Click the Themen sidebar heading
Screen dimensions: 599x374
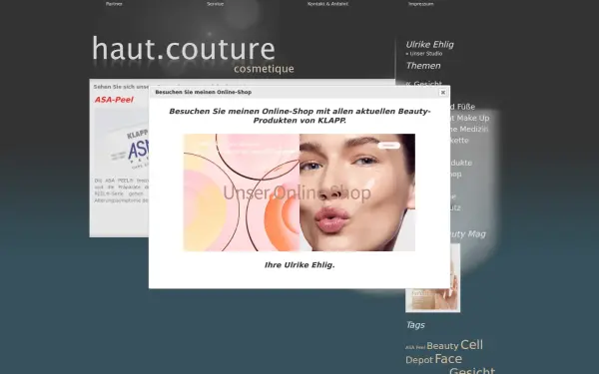[x=423, y=66]
